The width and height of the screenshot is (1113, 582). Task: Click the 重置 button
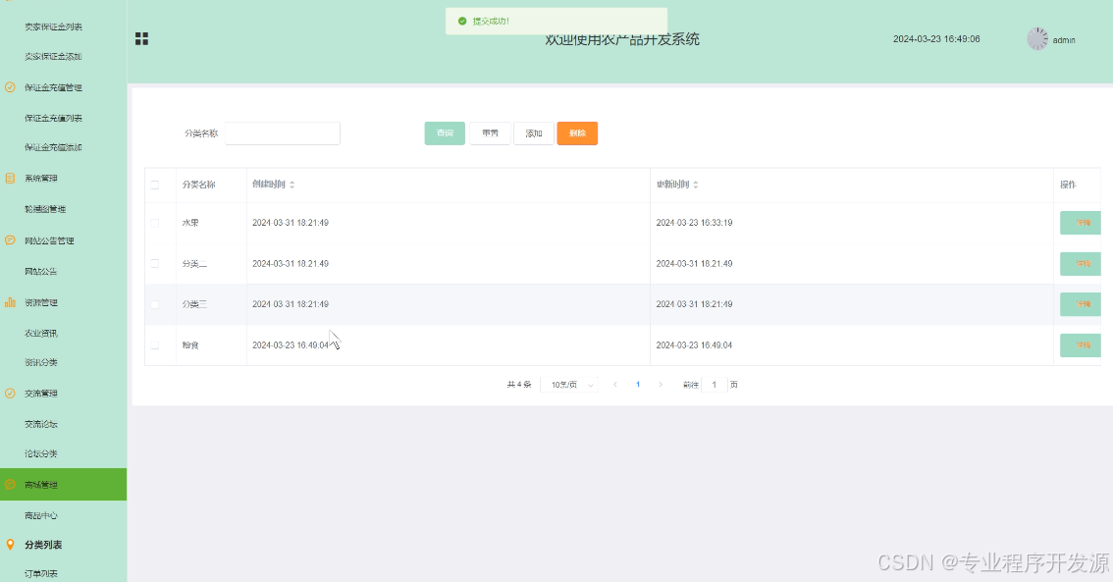[490, 133]
